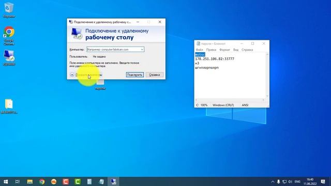Open the notification center
This screenshot has height=186, width=331.
[323, 181]
